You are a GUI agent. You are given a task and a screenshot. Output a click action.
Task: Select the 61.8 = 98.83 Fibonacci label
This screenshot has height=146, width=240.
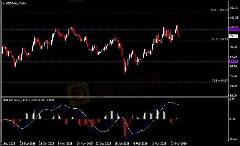click(220, 39)
